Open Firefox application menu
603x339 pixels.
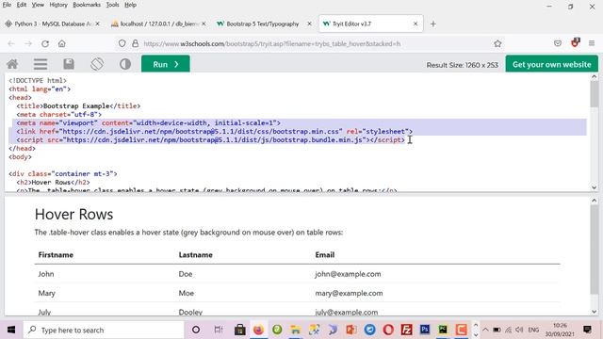592,44
